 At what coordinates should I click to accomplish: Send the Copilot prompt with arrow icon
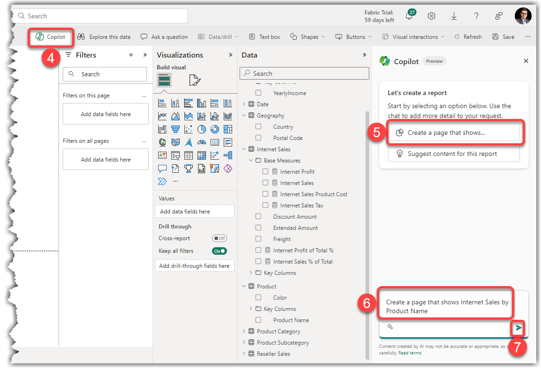(x=518, y=328)
